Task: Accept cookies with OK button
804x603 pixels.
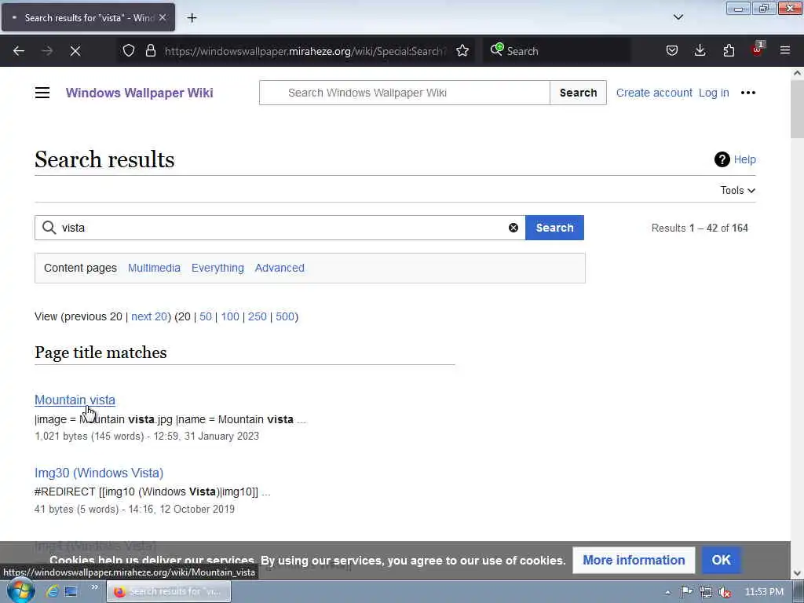Action: [x=721, y=560]
